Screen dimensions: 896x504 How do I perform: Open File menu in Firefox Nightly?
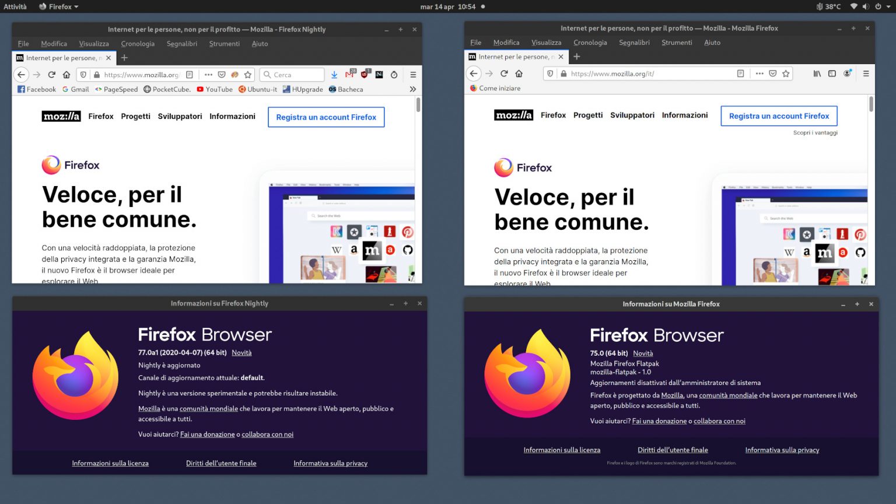23,44
